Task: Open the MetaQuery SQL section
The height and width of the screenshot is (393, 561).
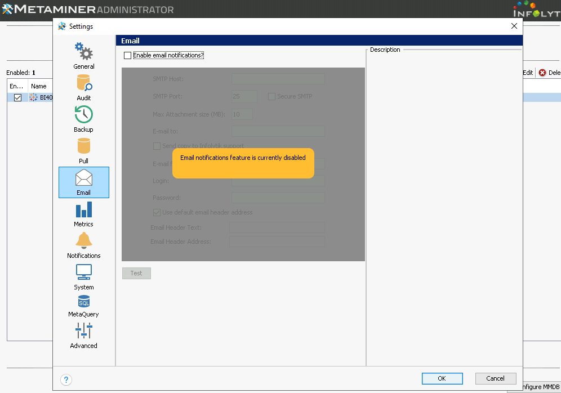Action: [84, 306]
